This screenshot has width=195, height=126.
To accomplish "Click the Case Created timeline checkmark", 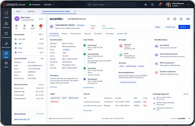I will 85,45.
